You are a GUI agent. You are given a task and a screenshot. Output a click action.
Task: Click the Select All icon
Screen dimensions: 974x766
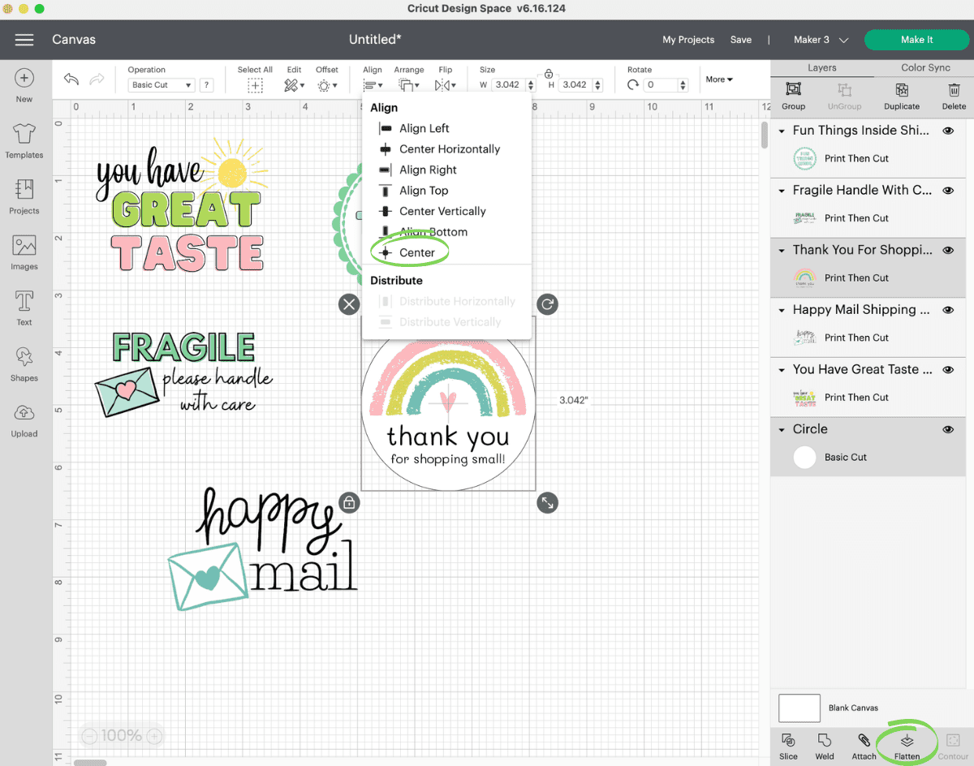click(255, 85)
